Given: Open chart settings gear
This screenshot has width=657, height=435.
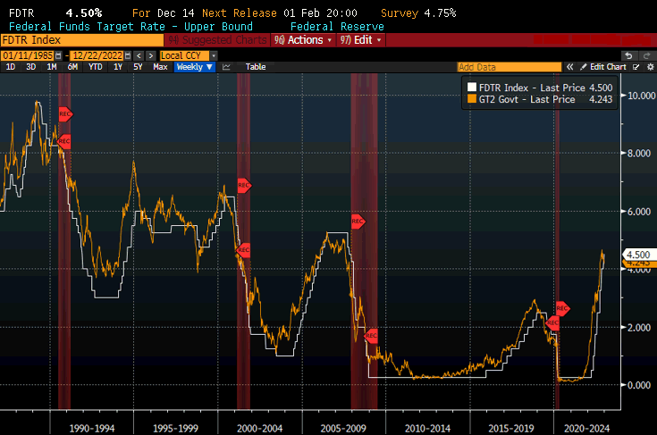Looking at the screenshot, I should pyautogui.click(x=651, y=67).
